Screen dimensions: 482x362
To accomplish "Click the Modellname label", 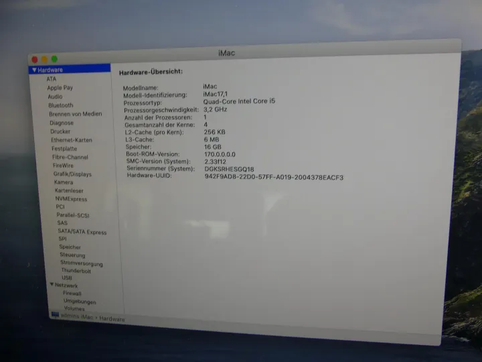I will click(x=141, y=88).
